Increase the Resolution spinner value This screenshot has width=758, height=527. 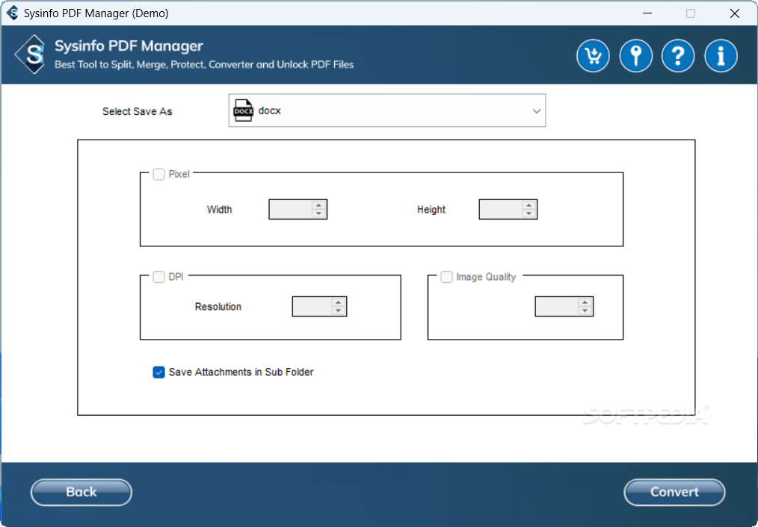tap(339, 302)
